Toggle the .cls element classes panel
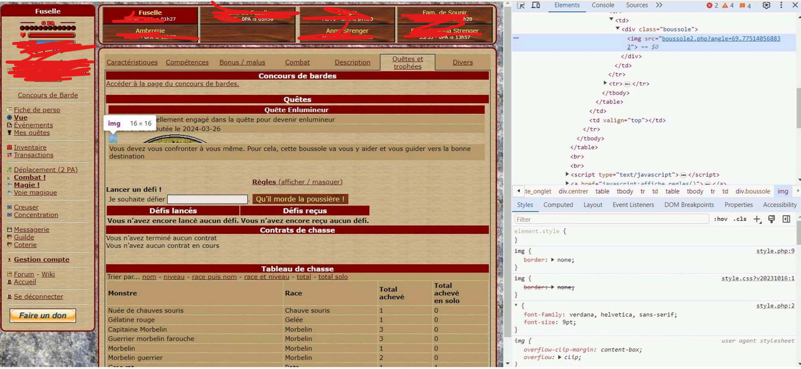The height and width of the screenshot is (369, 801). coord(740,219)
